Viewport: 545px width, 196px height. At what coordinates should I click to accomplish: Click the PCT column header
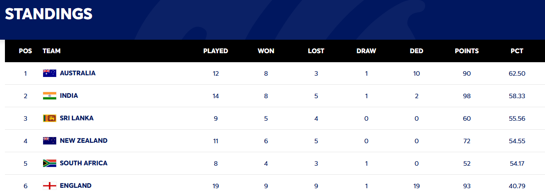(517, 51)
